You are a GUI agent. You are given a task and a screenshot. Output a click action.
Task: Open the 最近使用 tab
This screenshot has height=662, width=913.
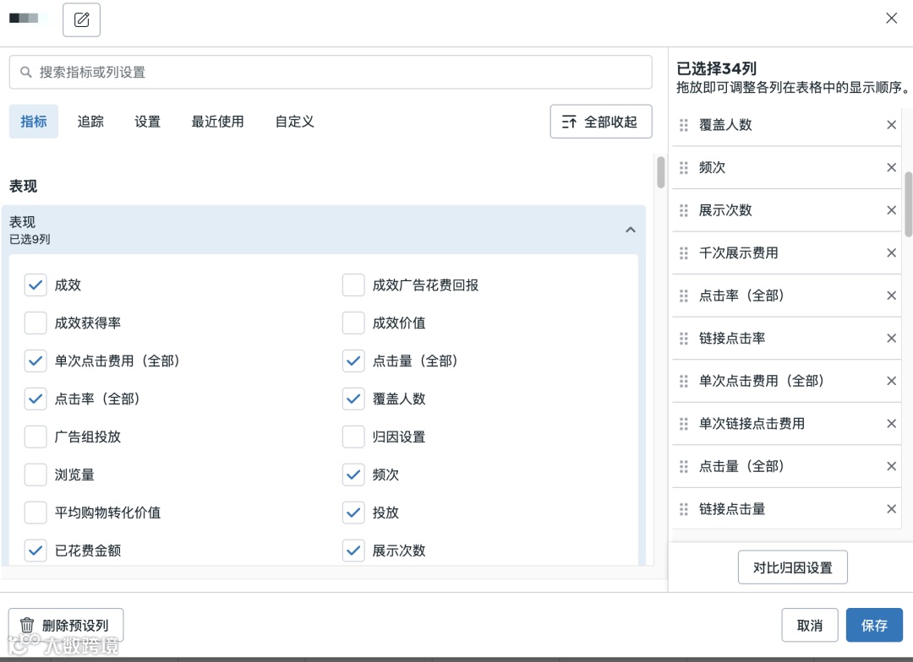click(217, 121)
